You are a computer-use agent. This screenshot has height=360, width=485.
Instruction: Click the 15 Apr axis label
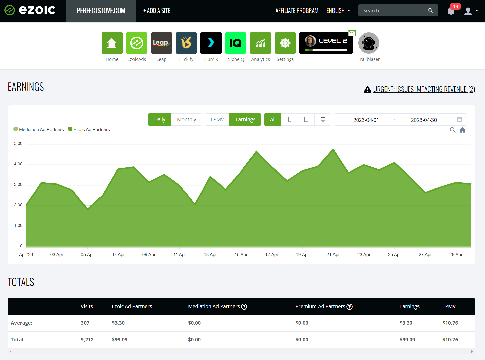[241, 254]
